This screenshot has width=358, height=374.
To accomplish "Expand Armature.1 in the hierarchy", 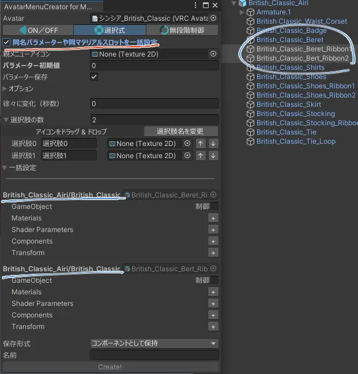I will (x=242, y=12).
